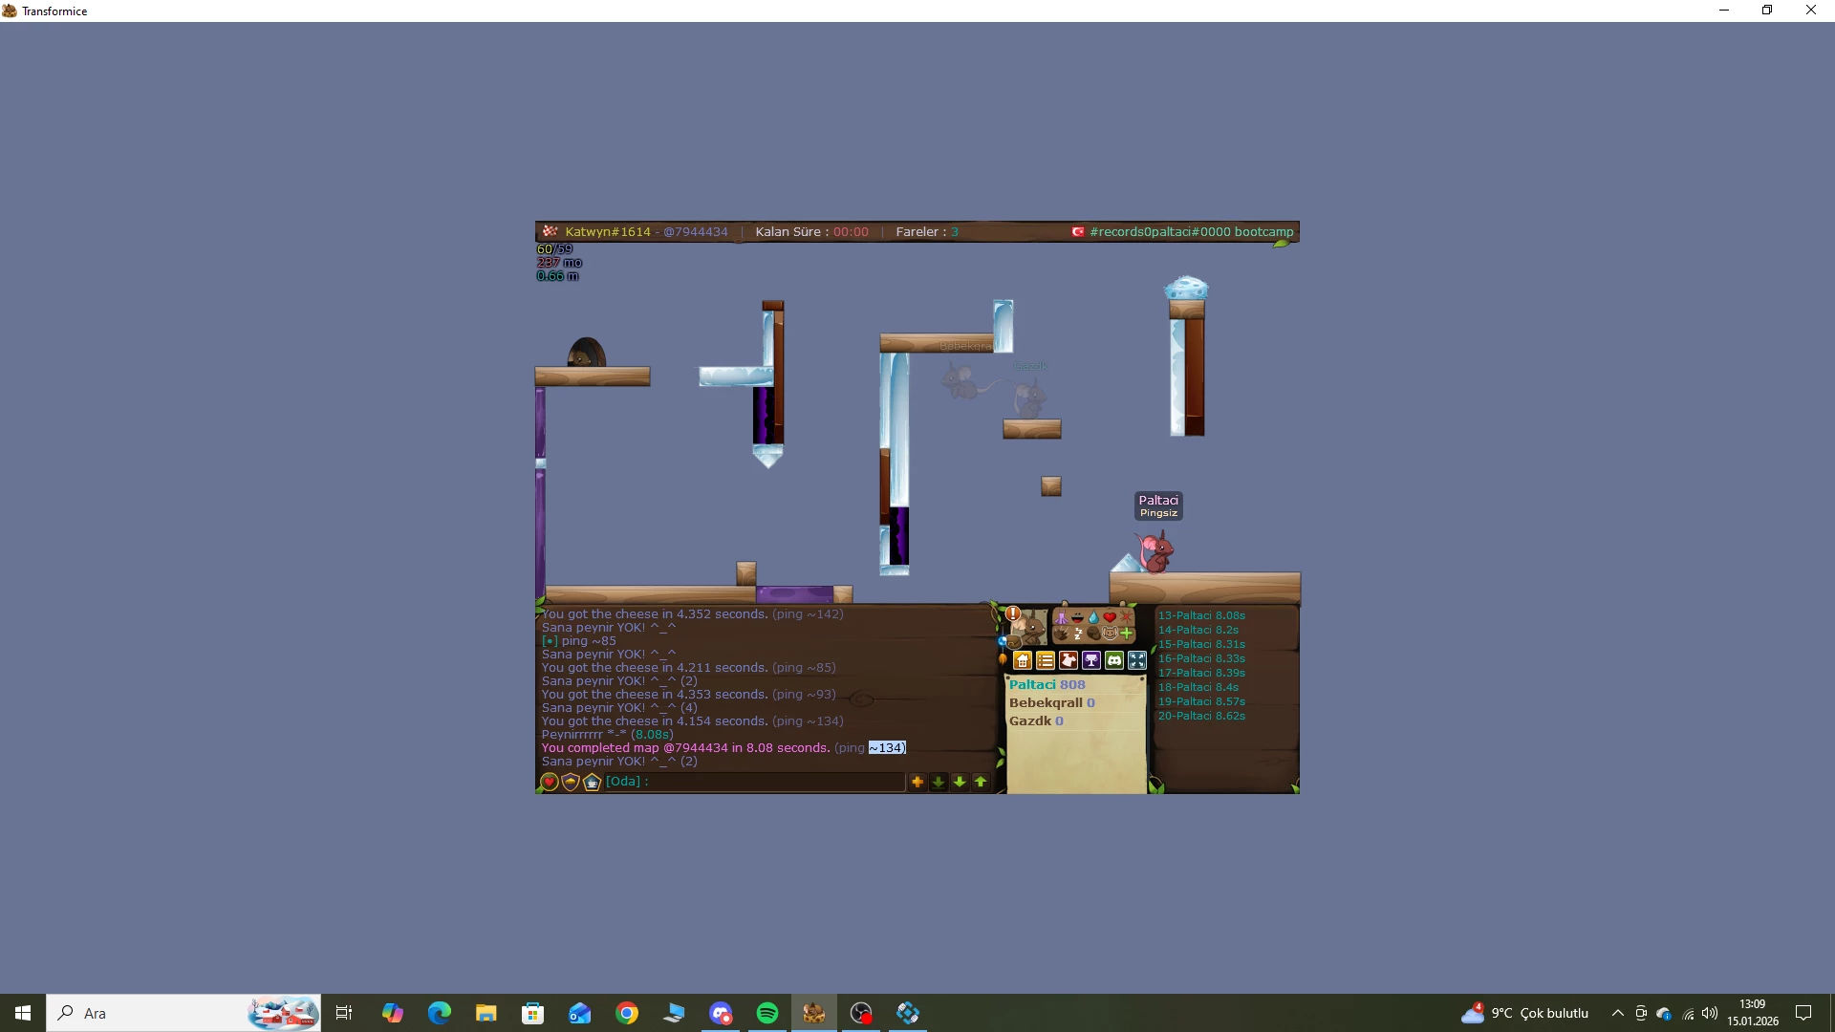Open the blue cafe cup icon

pos(592,783)
